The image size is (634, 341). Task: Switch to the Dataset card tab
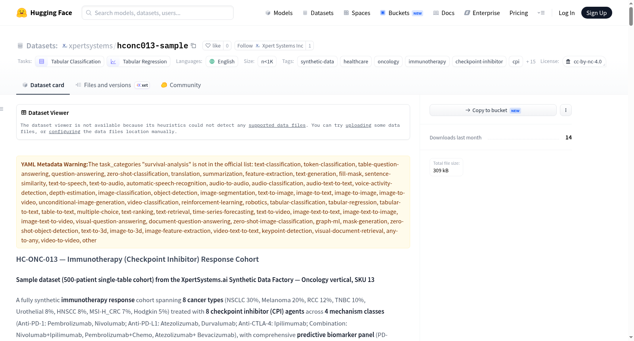43,85
